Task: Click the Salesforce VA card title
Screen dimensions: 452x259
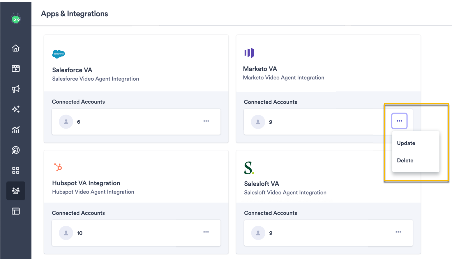Action: (72, 70)
